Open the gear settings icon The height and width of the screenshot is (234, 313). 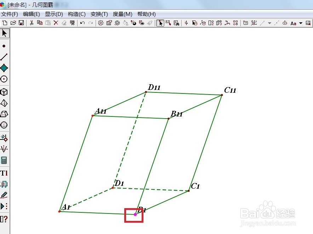[101, 23]
